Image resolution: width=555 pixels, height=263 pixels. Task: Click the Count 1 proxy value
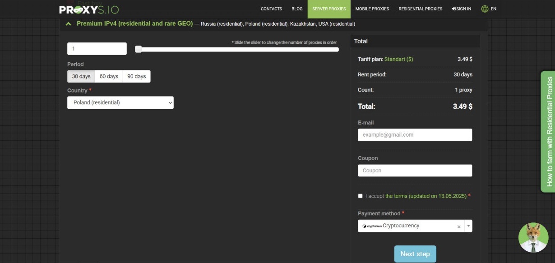tap(463, 90)
